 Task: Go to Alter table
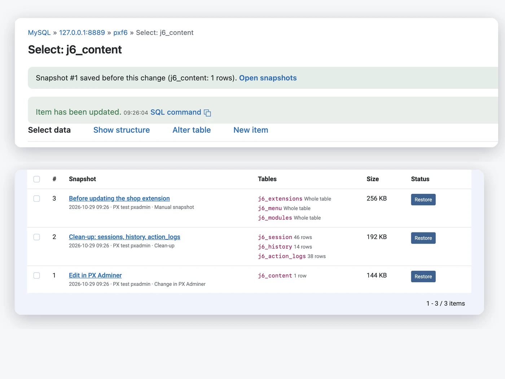[x=192, y=130]
